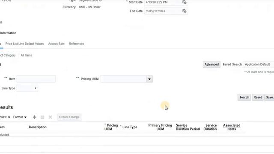Click into the Item search field
The width and height of the screenshot is (274, 154).
click(36, 79)
